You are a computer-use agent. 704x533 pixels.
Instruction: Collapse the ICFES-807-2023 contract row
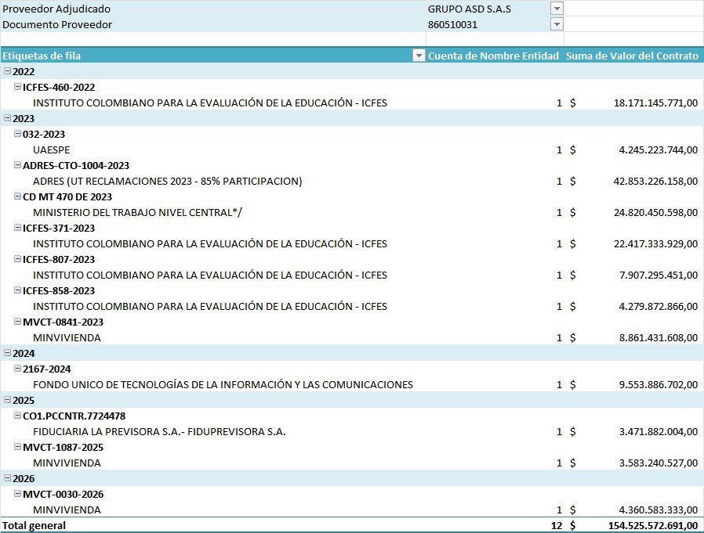pyautogui.click(x=17, y=258)
